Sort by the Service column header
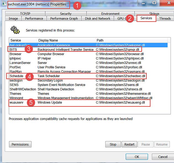This screenshot has height=163, width=174. tap(23, 40)
